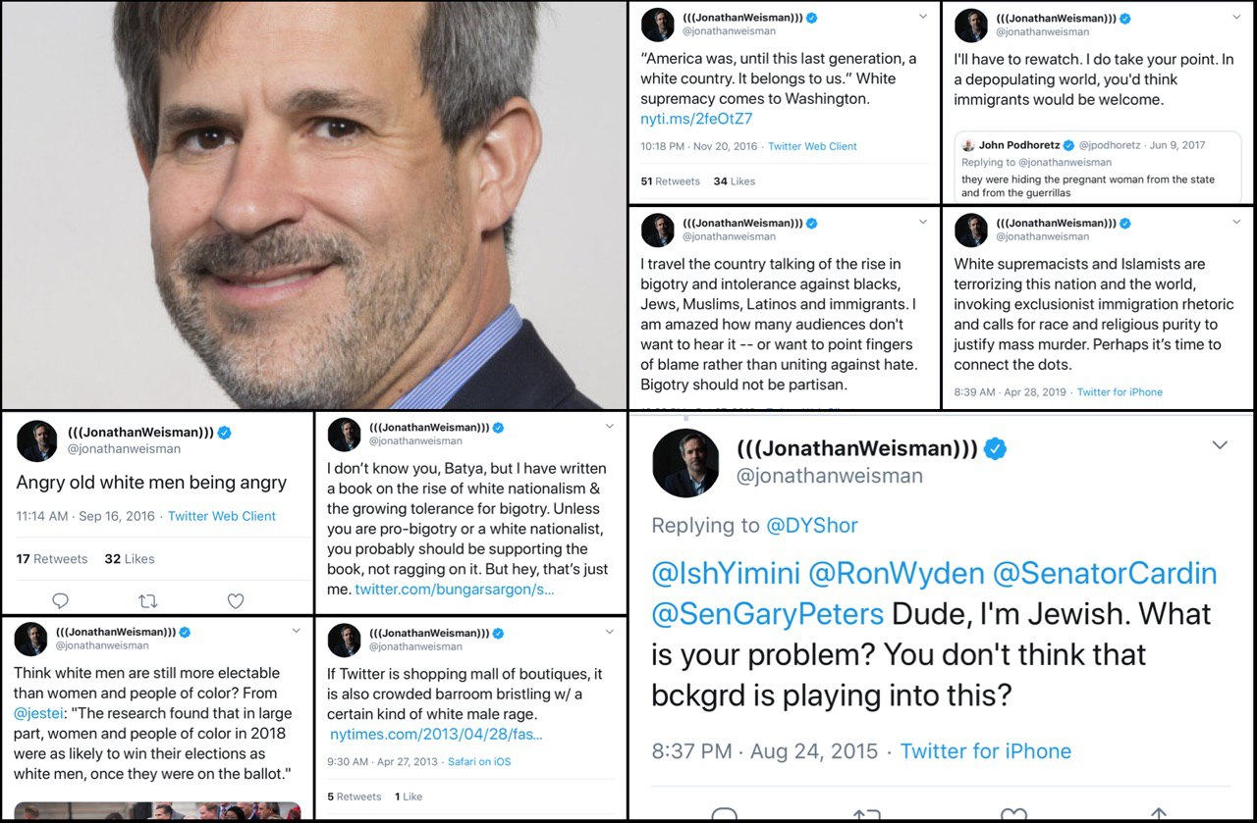Click profile avatar on 'White supremacists and Islamists' tweet

pyautogui.click(x=971, y=230)
